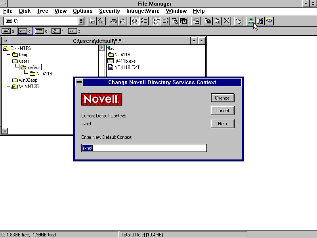The image size is (317, 238).
Task: Open the File menu
Action: click(x=8, y=11)
